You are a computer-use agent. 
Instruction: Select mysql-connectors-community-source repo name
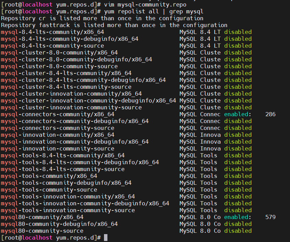click(x=58, y=128)
